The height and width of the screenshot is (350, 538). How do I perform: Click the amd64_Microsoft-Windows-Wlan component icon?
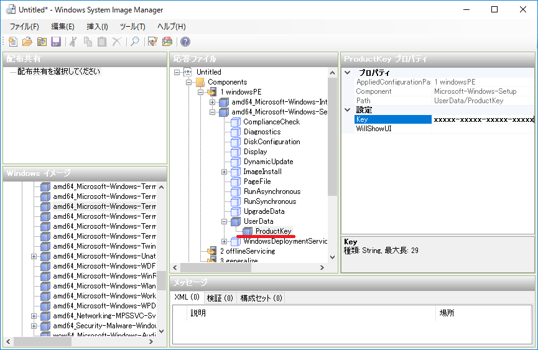[x=45, y=286]
